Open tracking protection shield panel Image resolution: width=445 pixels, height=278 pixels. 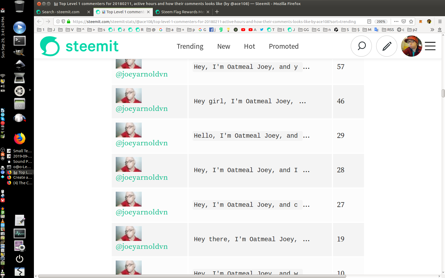tap(63, 21)
